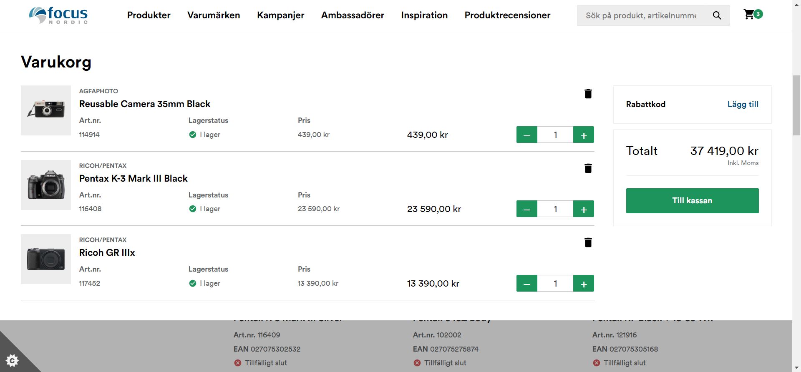
Task: Increase quantity of Reusable Camera 35mm Black
Action: point(584,135)
